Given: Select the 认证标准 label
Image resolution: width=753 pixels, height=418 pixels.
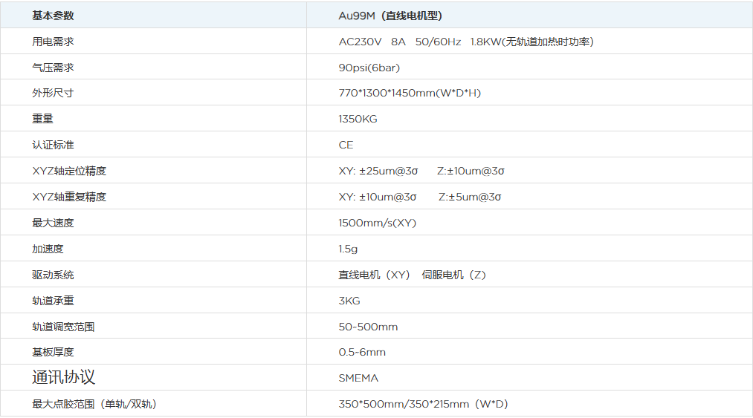Looking at the screenshot, I should 53,145.
